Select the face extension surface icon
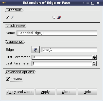Screen dimensions: 103x101 pos(59,18)
